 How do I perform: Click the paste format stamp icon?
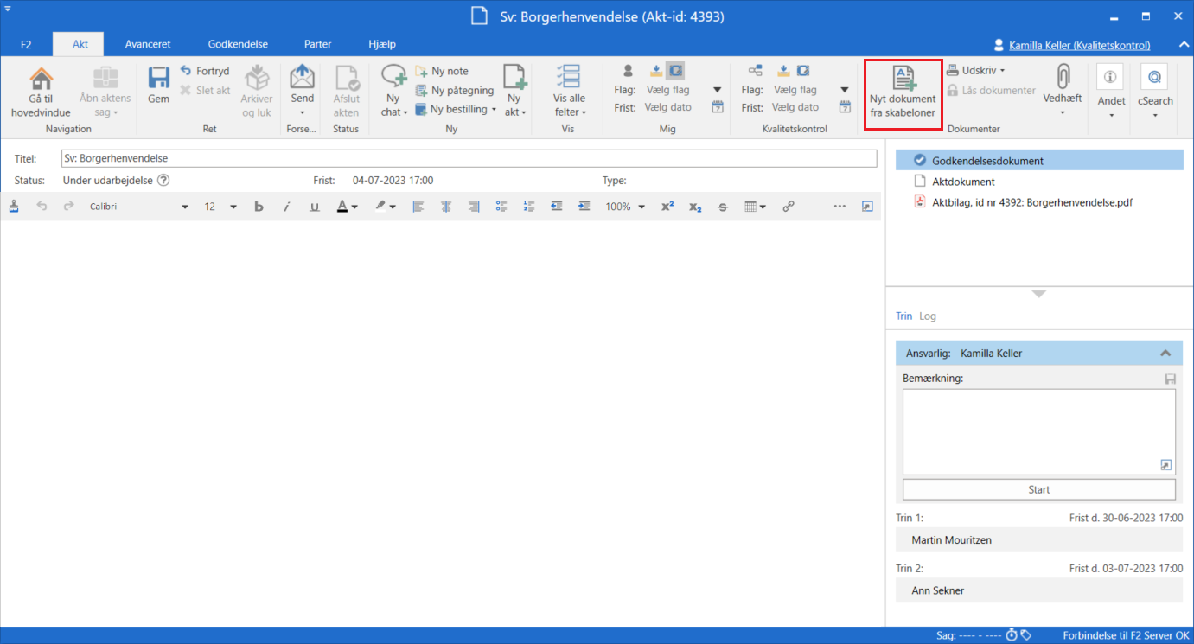point(14,207)
